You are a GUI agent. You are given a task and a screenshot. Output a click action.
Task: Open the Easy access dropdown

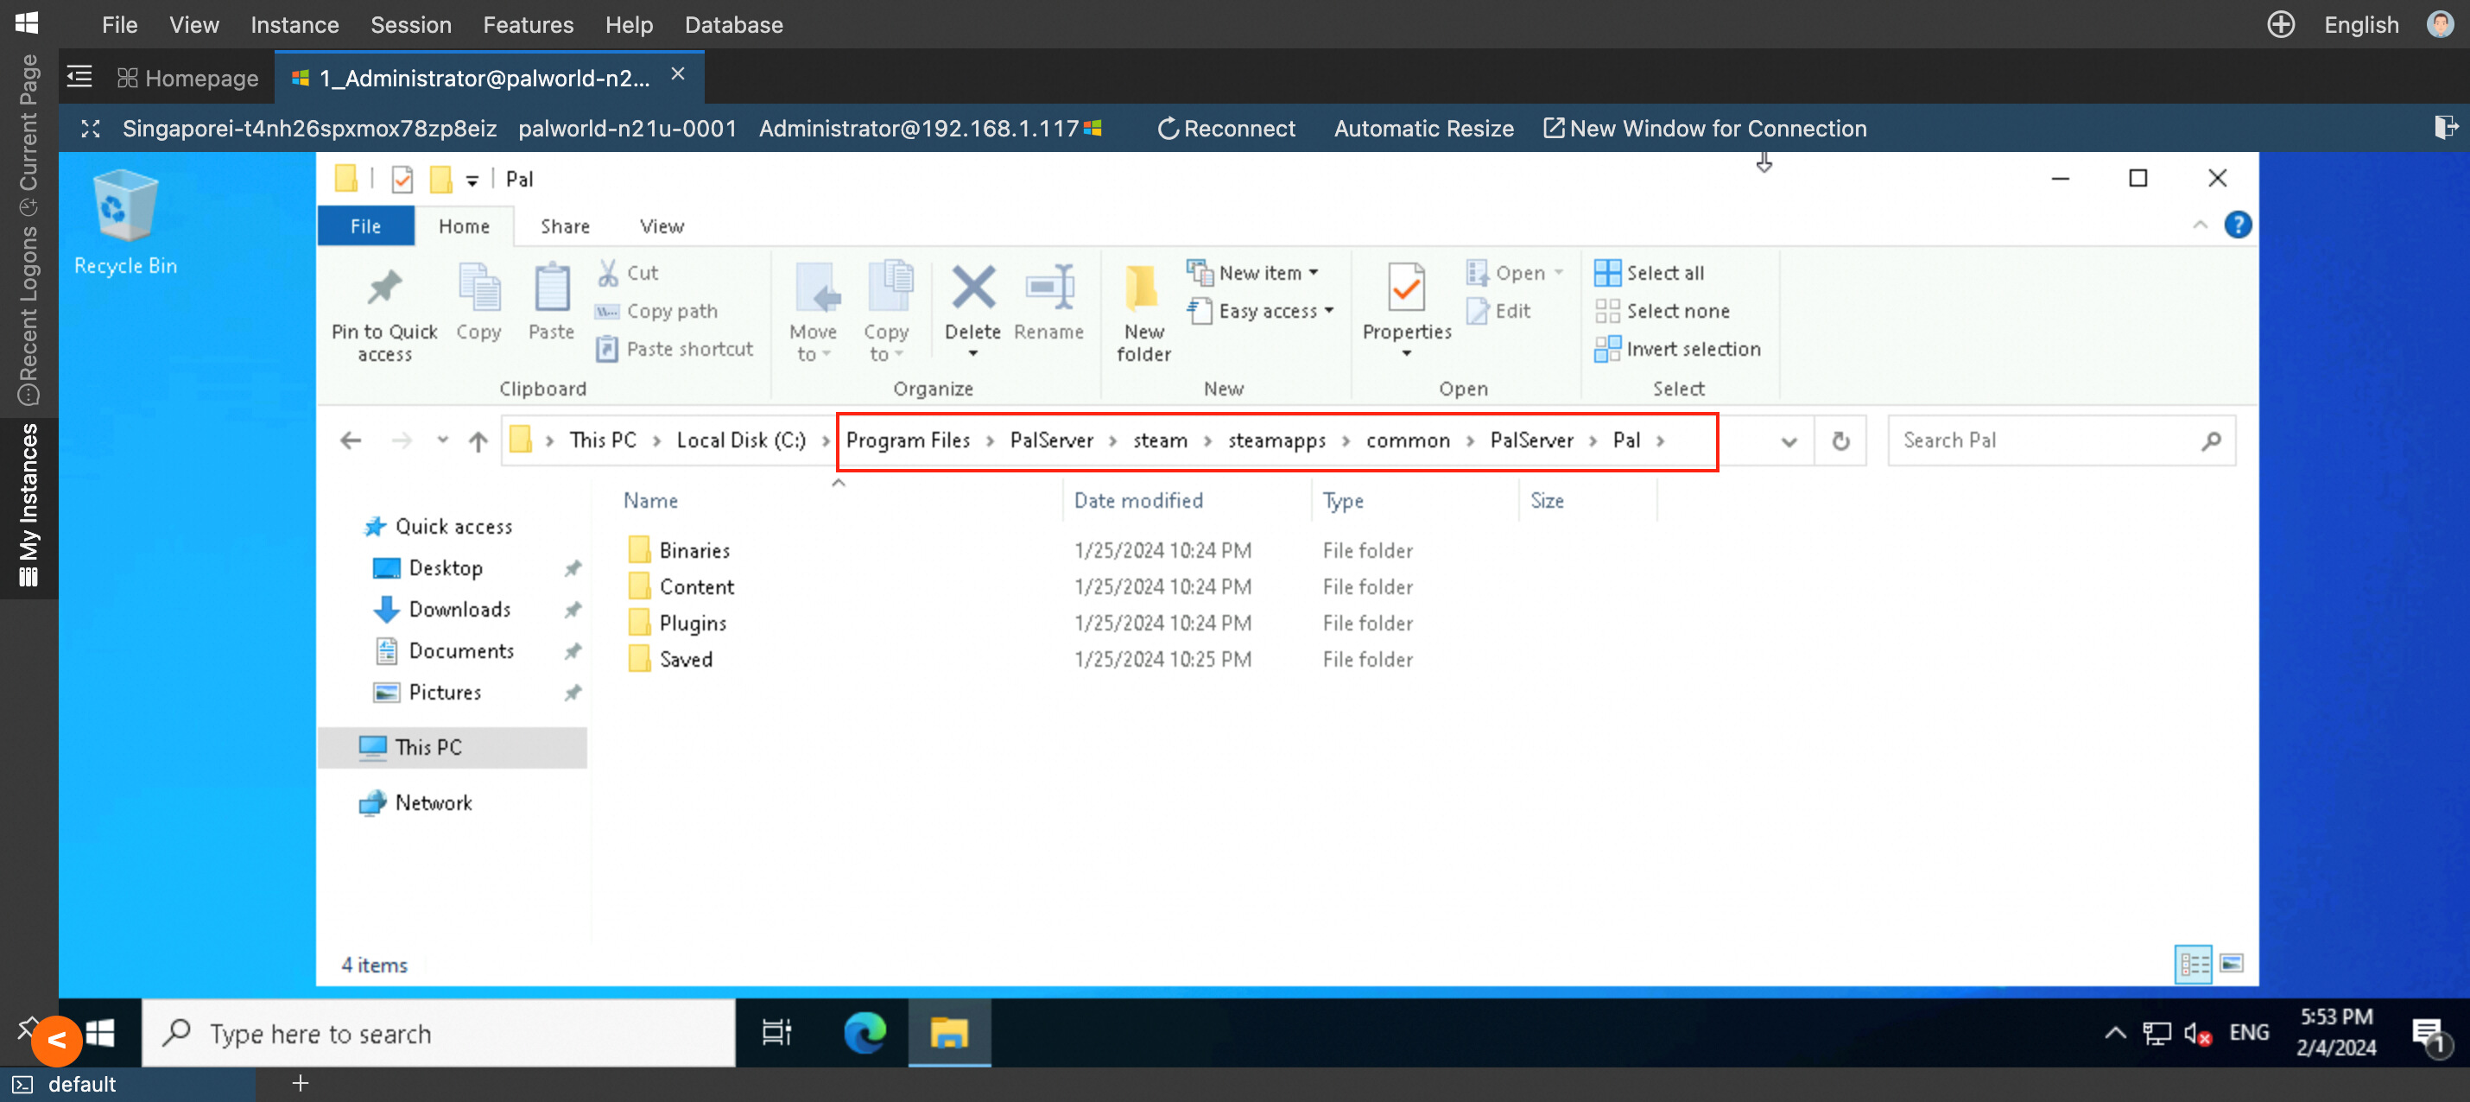(x=1261, y=311)
